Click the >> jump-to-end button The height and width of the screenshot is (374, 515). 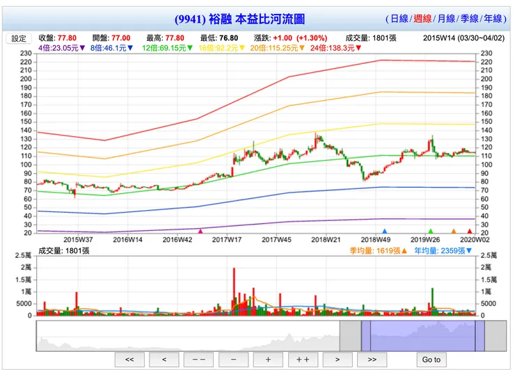(372, 359)
